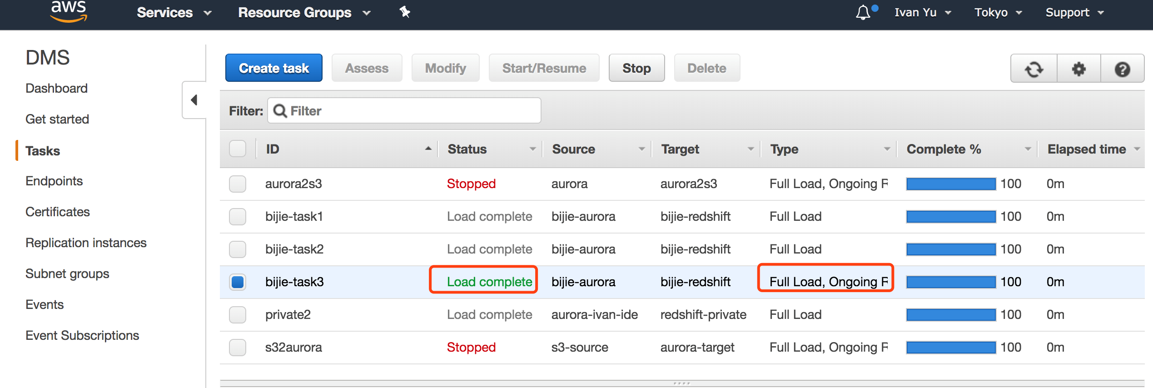The height and width of the screenshot is (388, 1153).
Task: Tick the bijie-task2 row checkbox
Action: (238, 249)
